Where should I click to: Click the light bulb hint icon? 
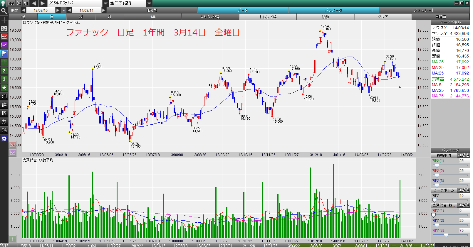pyautogui.click(x=3, y=3)
